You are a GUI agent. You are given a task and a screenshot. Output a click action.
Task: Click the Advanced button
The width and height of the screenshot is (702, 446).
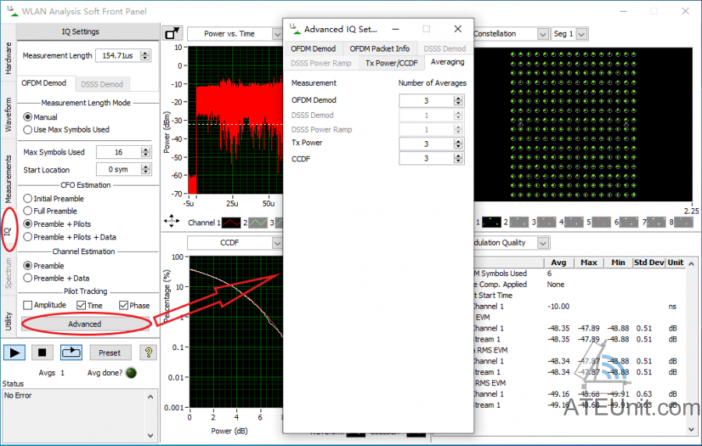(84, 324)
